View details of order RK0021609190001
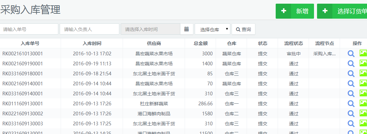Screen dimensions: 367x134 tap(351, 64)
